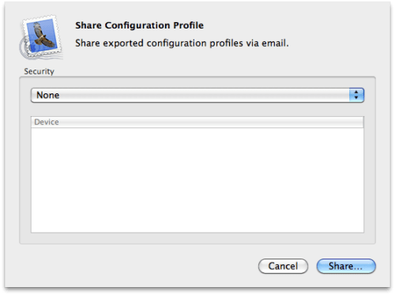The image size is (395, 295).
Task: Click the Share… button
Action: point(346,266)
